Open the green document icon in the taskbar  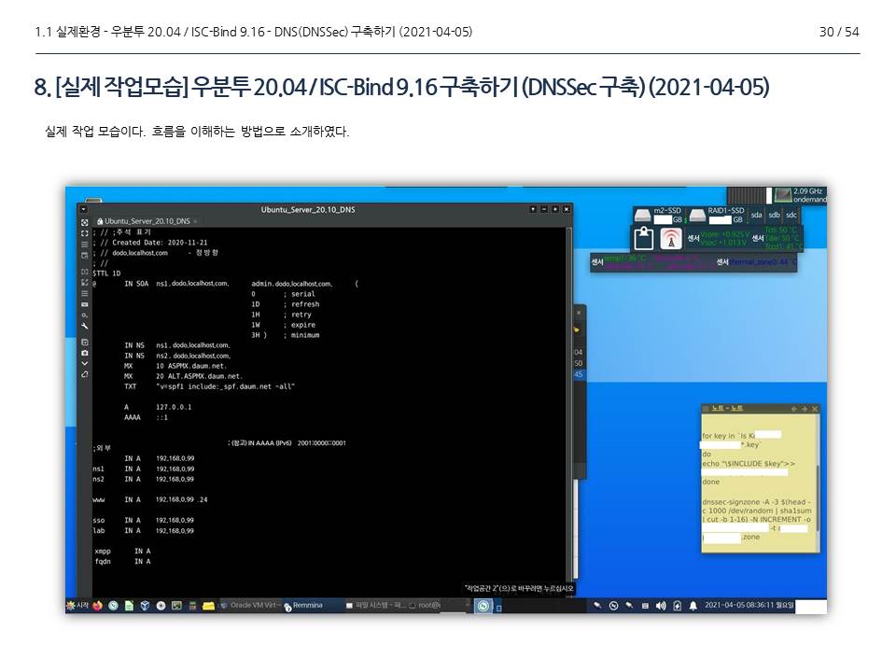pos(129,606)
